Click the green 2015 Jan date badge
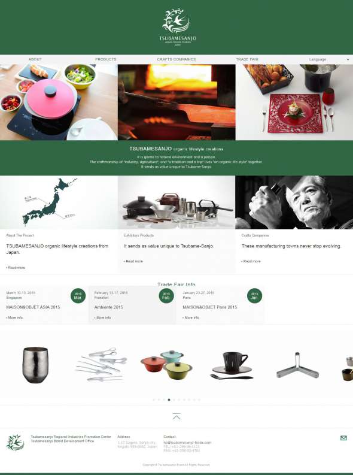 pyautogui.click(x=254, y=296)
